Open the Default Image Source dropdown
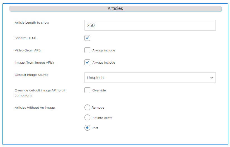230x147 pixels. click(150, 78)
